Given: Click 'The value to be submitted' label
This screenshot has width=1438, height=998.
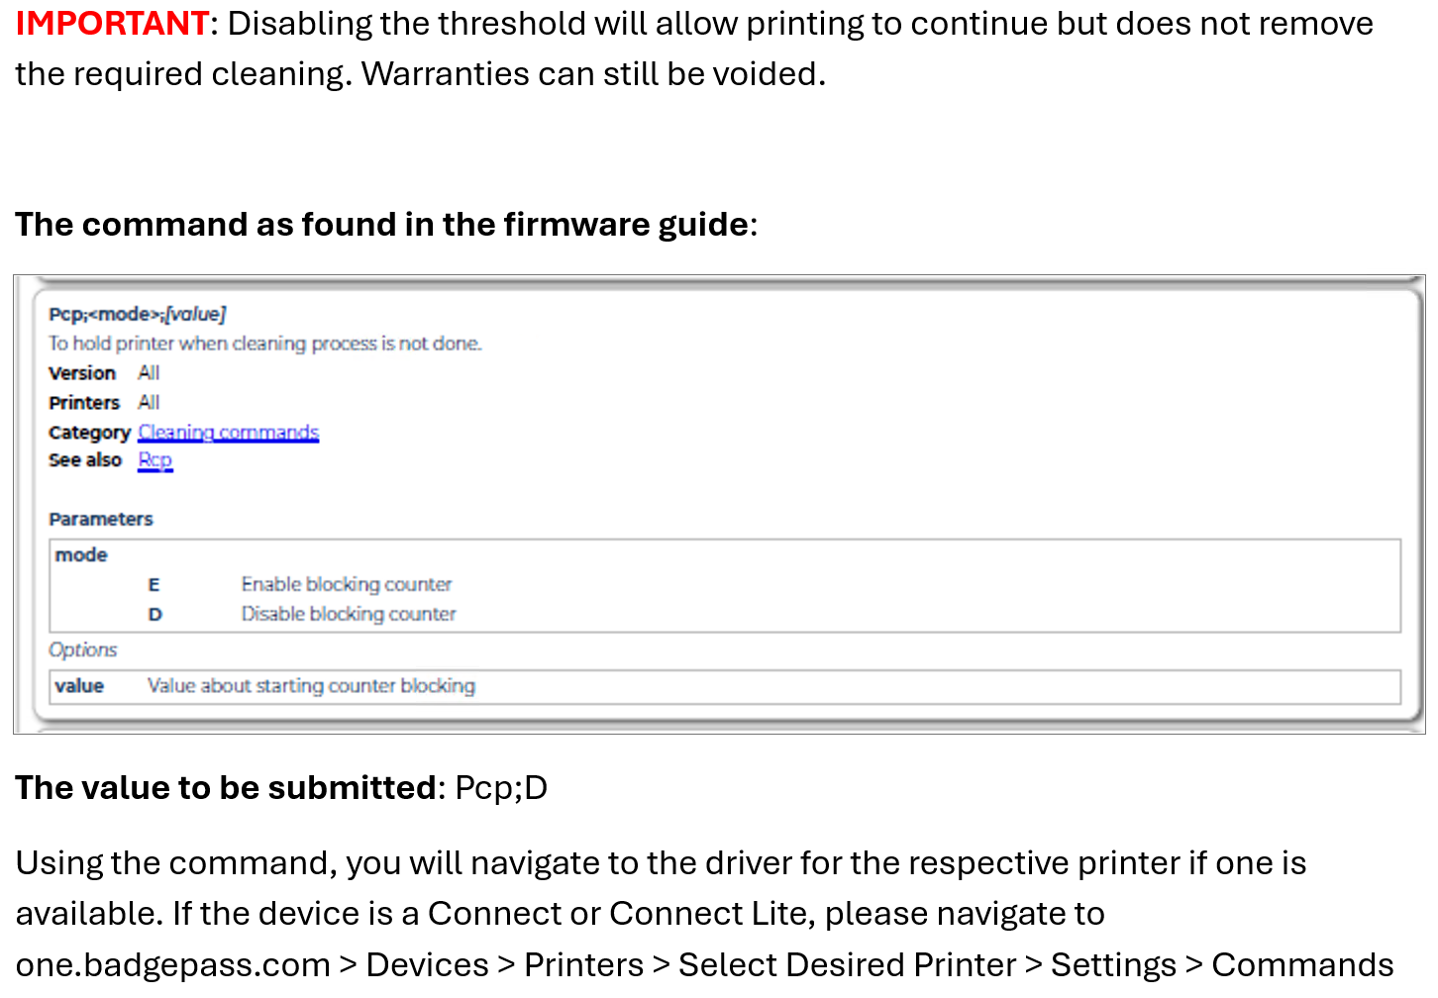Looking at the screenshot, I should click(226, 788).
